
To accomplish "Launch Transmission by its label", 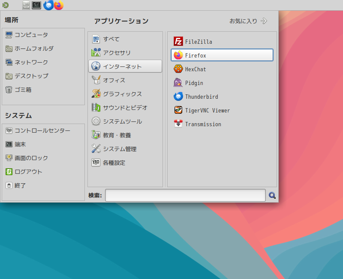I will click(203, 124).
